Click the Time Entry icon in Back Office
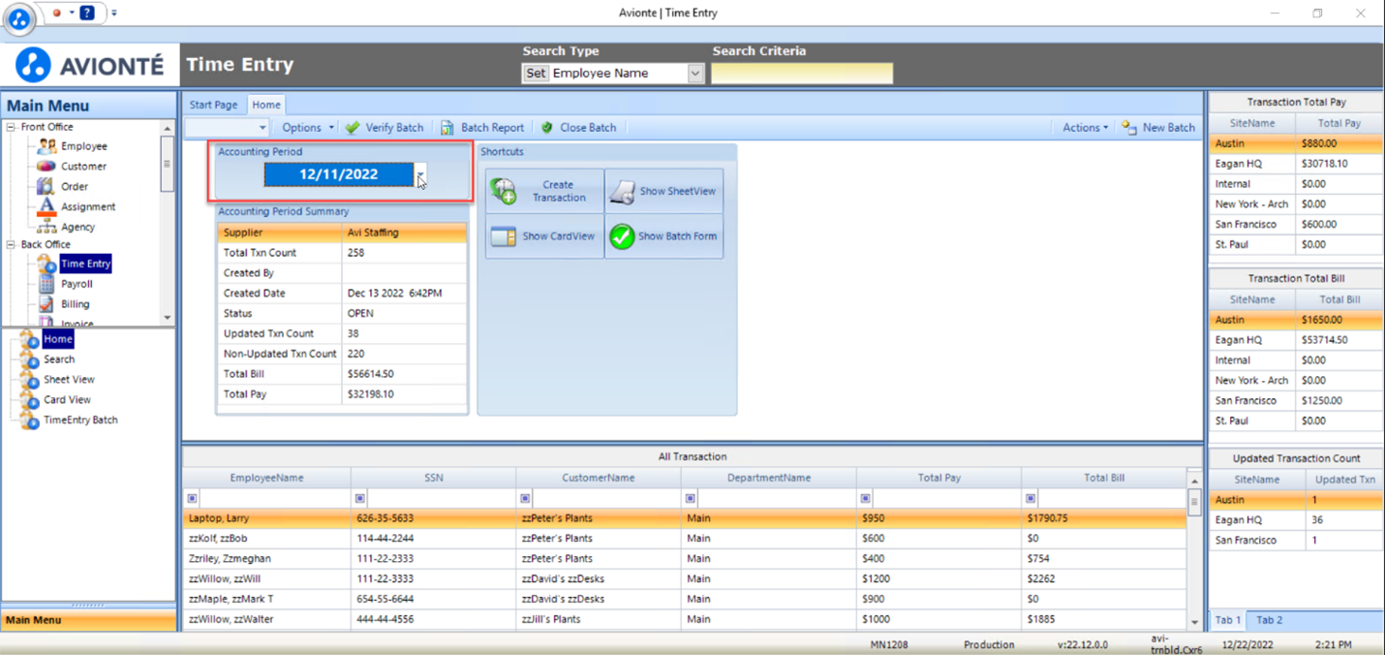 click(46, 264)
